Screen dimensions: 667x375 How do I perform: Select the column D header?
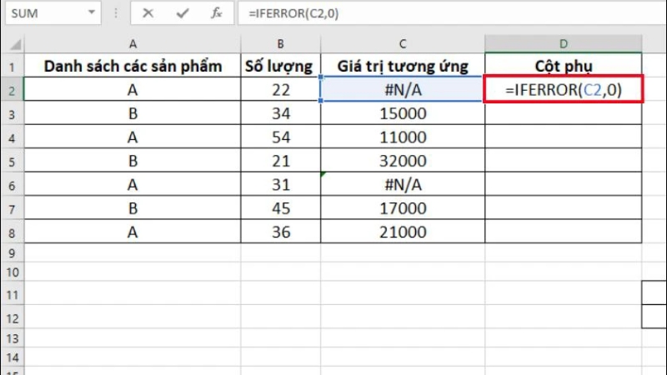click(564, 42)
